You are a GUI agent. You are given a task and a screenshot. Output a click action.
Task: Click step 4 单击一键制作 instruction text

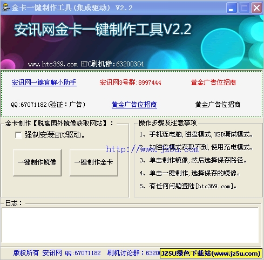point(189,173)
